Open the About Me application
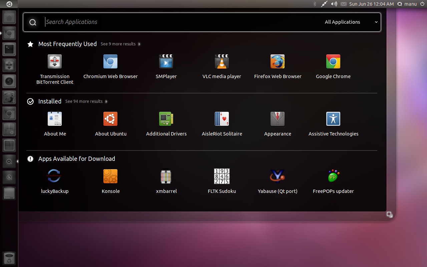Viewport: 427px width, 267px height. (55, 124)
